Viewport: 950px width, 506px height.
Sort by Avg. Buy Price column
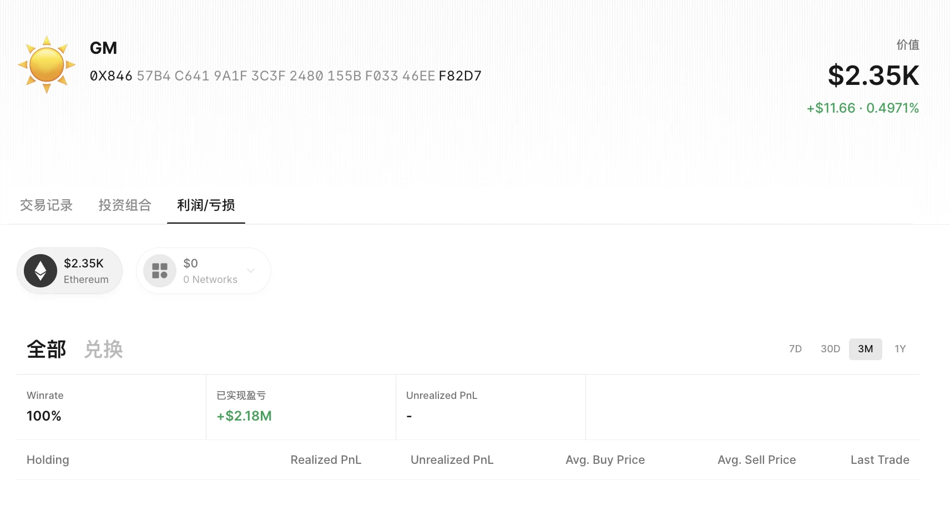point(605,460)
